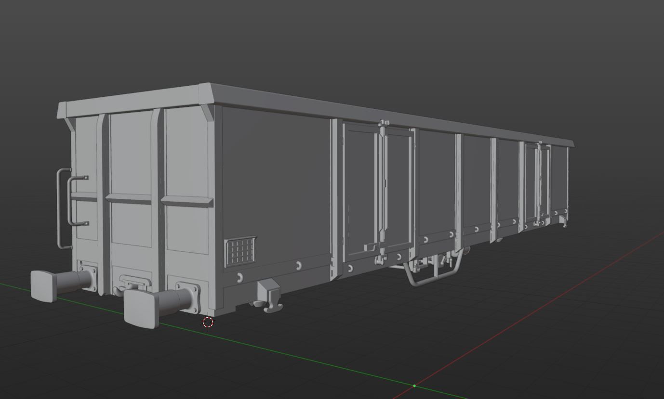Click the 3D cursor near the wagon corner
This screenshot has width=664, height=399.
point(208,322)
